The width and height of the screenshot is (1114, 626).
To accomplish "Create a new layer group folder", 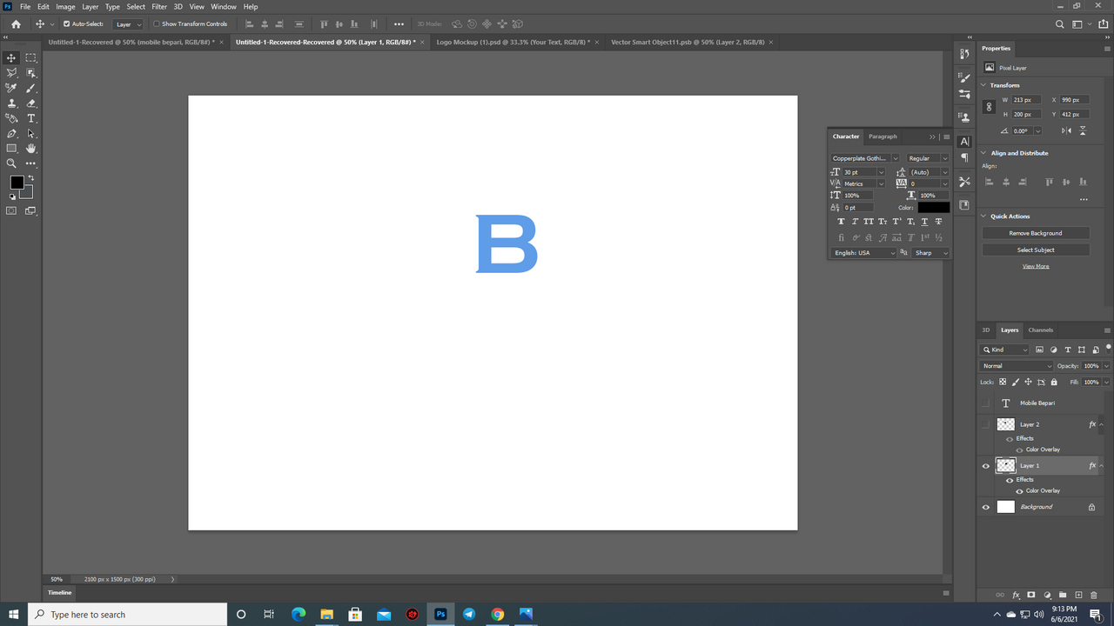I will point(1063,595).
